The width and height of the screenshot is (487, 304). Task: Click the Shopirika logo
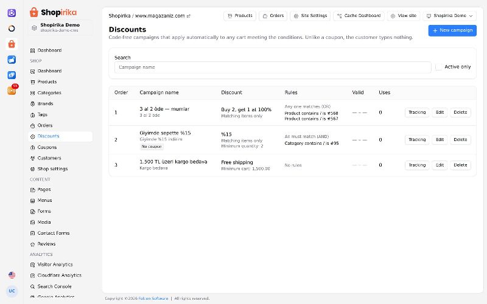pyautogui.click(x=53, y=12)
